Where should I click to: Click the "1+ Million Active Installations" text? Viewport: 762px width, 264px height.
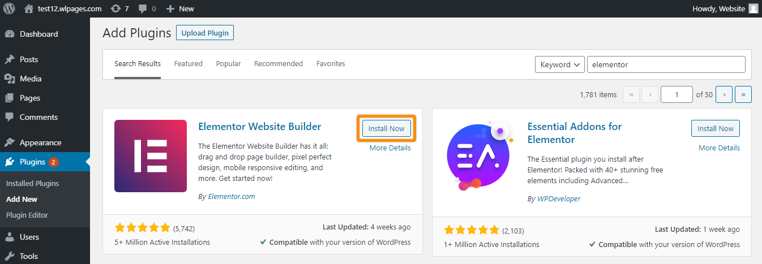click(491, 244)
